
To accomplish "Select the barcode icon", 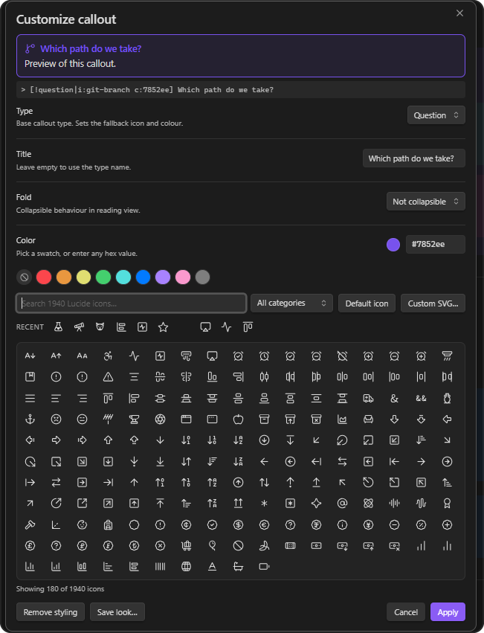I will click(161, 567).
